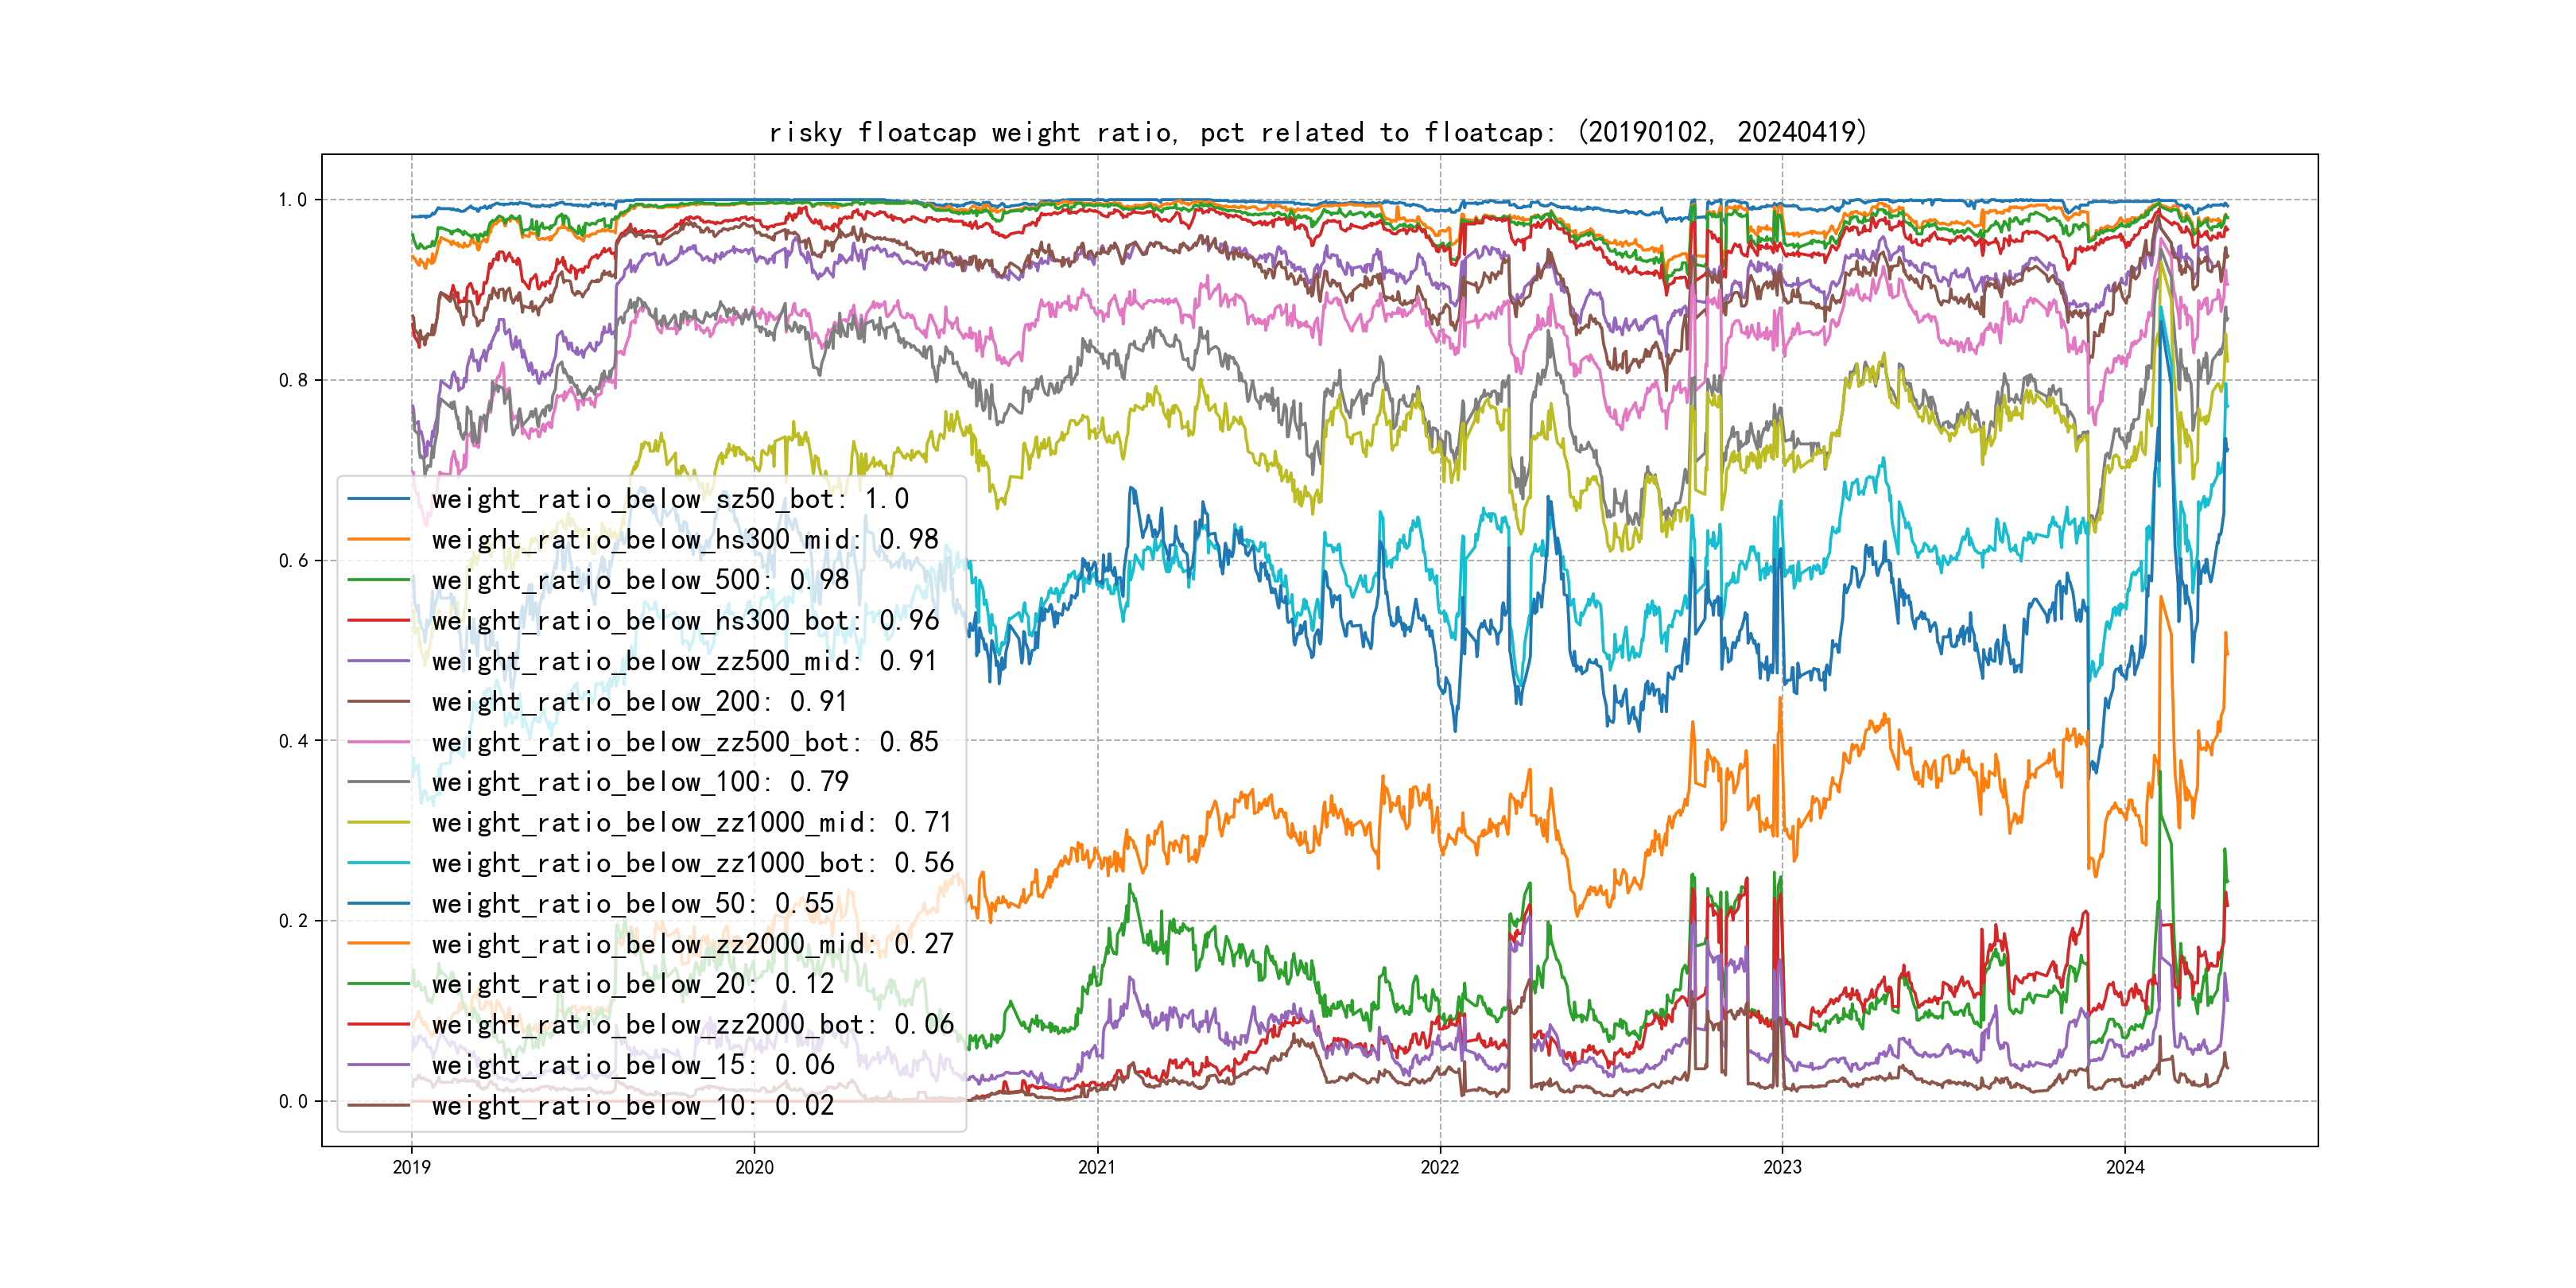Click the 2024 x-axis tick label

[2125, 1167]
